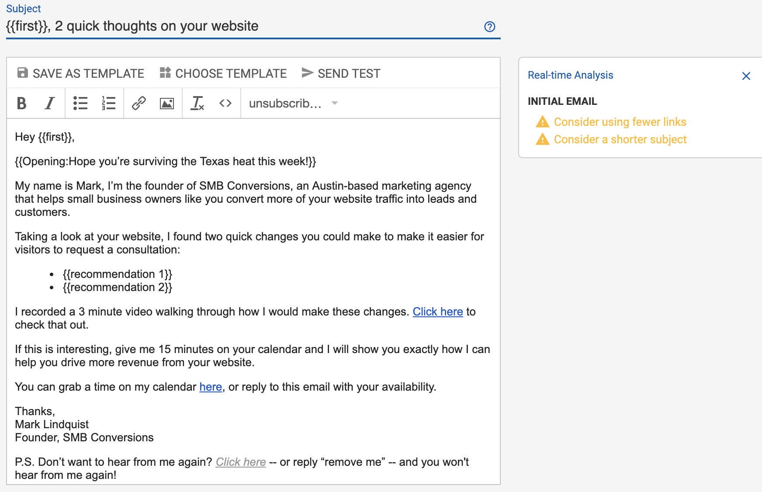Click Save as Template button
Viewport: 762px width, 492px height.
point(81,73)
